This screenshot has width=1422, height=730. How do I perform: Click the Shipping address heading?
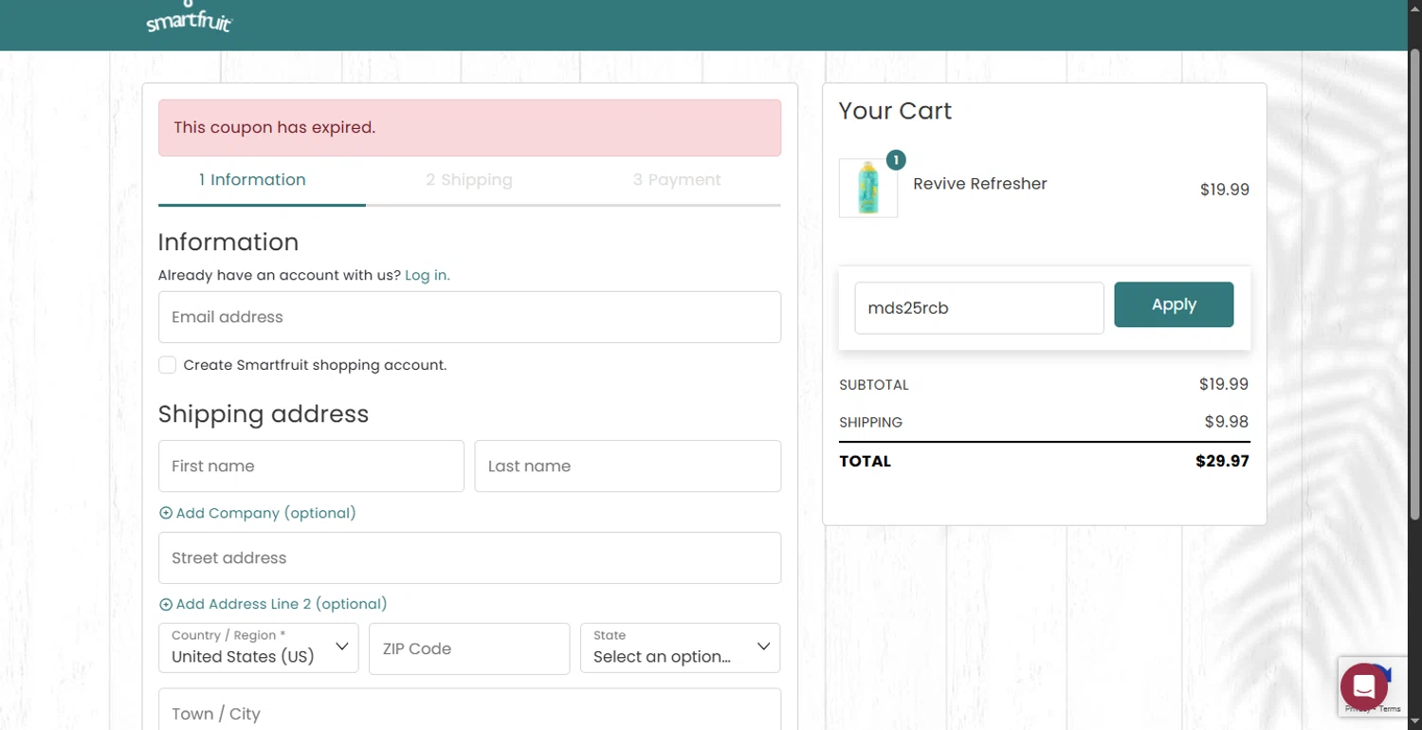point(264,414)
